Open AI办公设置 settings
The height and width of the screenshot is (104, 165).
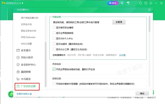26,44
